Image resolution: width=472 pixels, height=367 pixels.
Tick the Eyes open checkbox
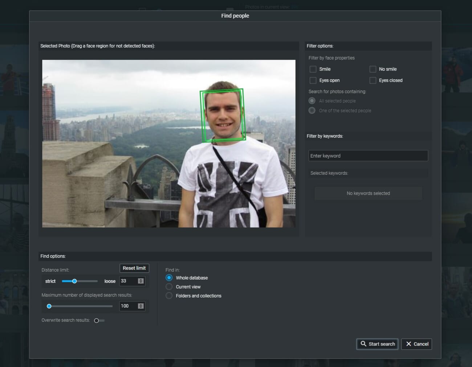coord(313,80)
